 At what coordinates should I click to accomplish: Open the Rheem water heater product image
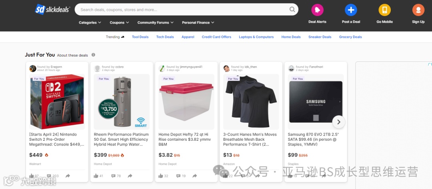pos(122,102)
